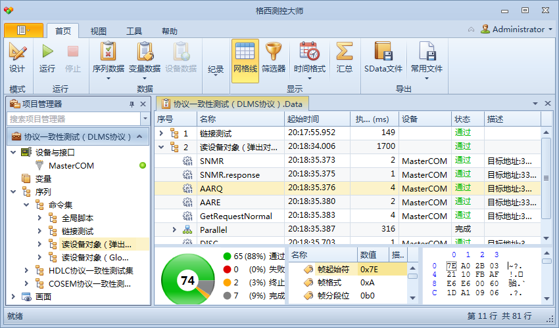559x328 pixels.
Task: Export to 常用文件 common files
Action: [426, 60]
